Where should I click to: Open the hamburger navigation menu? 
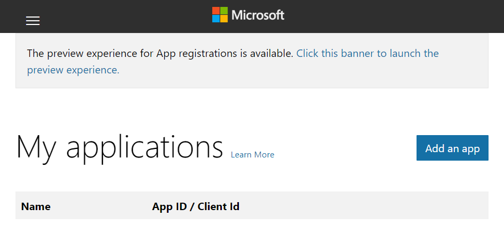click(x=33, y=21)
